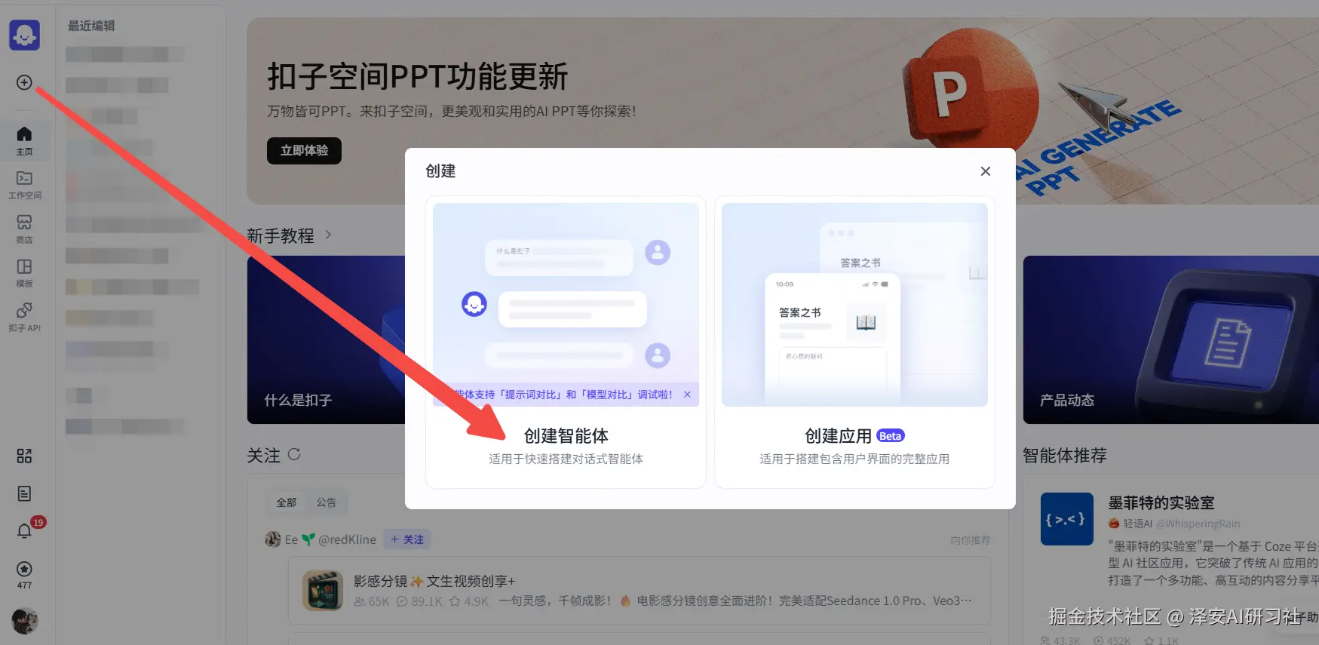Viewport: 1319px width, 645px height.
Task: Open the 商店 store sidebar item
Action: [x=24, y=229]
